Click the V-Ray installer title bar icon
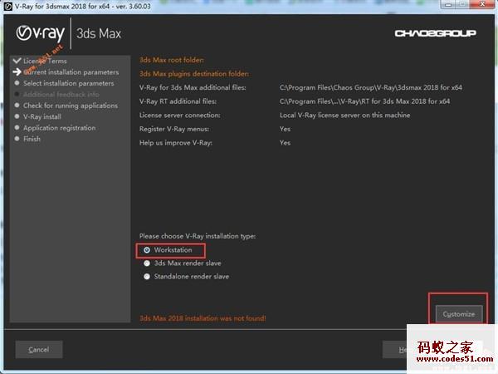The width and height of the screenshot is (498, 374). click(7, 6)
